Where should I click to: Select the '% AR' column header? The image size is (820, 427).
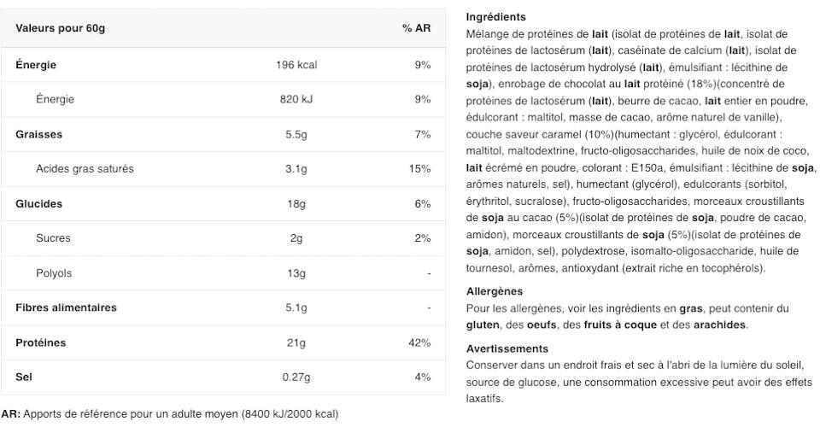(416, 29)
